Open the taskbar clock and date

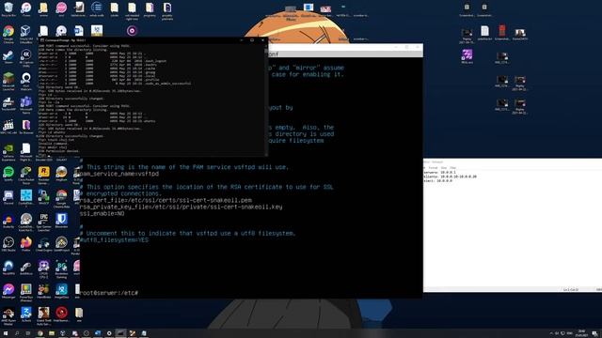581,333
